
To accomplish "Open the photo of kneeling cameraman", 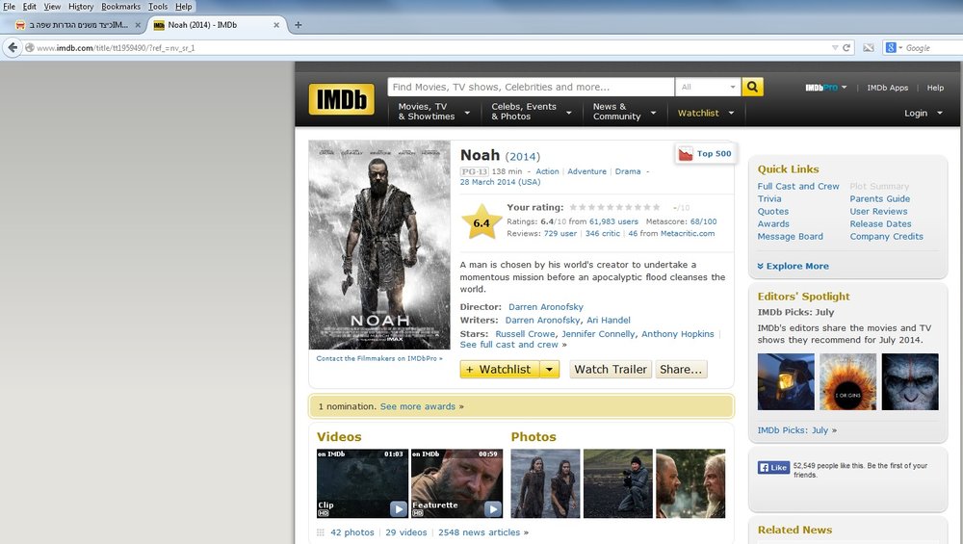I will pos(618,483).
